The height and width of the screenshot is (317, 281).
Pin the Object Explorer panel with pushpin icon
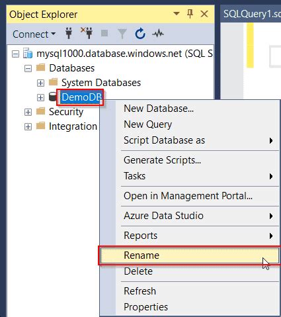(x=190, y=14)
